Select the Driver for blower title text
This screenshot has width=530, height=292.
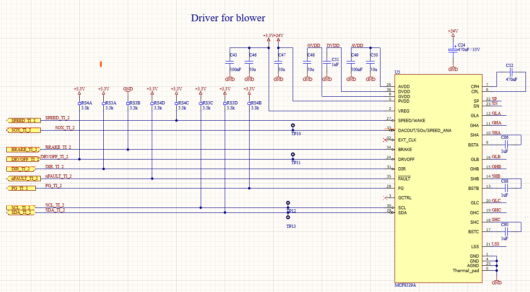coord(228,18)
